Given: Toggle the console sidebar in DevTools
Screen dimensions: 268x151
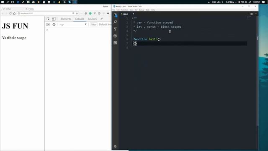Looking at the screenshot, I should click(48, 24).
